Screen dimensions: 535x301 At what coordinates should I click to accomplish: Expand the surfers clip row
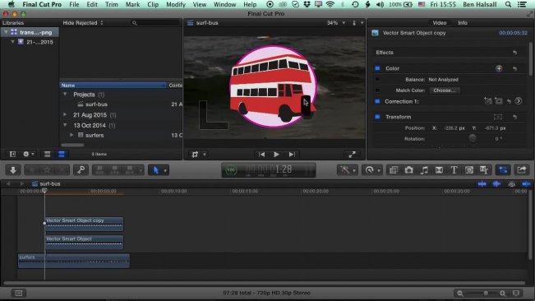click(71, 135)
